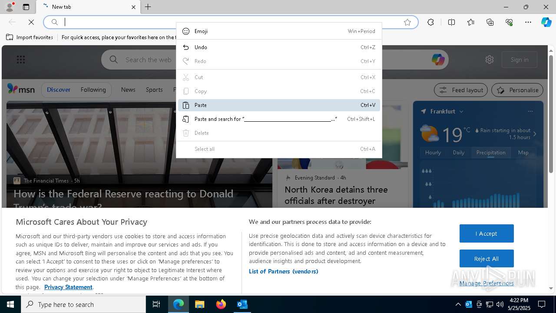The width and height of the screenshot is (556, 313).
Task: Choose Emoji from context menu
Action: (x=279, y=31)
